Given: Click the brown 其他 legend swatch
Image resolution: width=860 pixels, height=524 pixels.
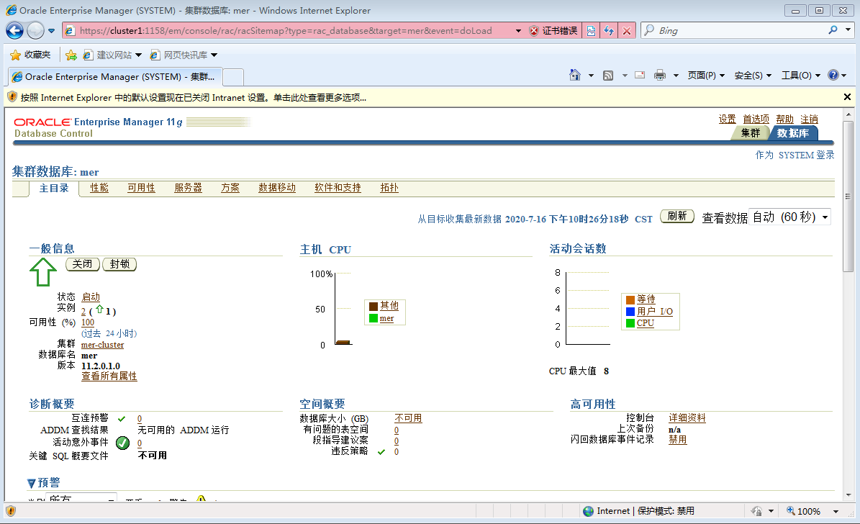Looking at the screenshot, I should 374,306.
